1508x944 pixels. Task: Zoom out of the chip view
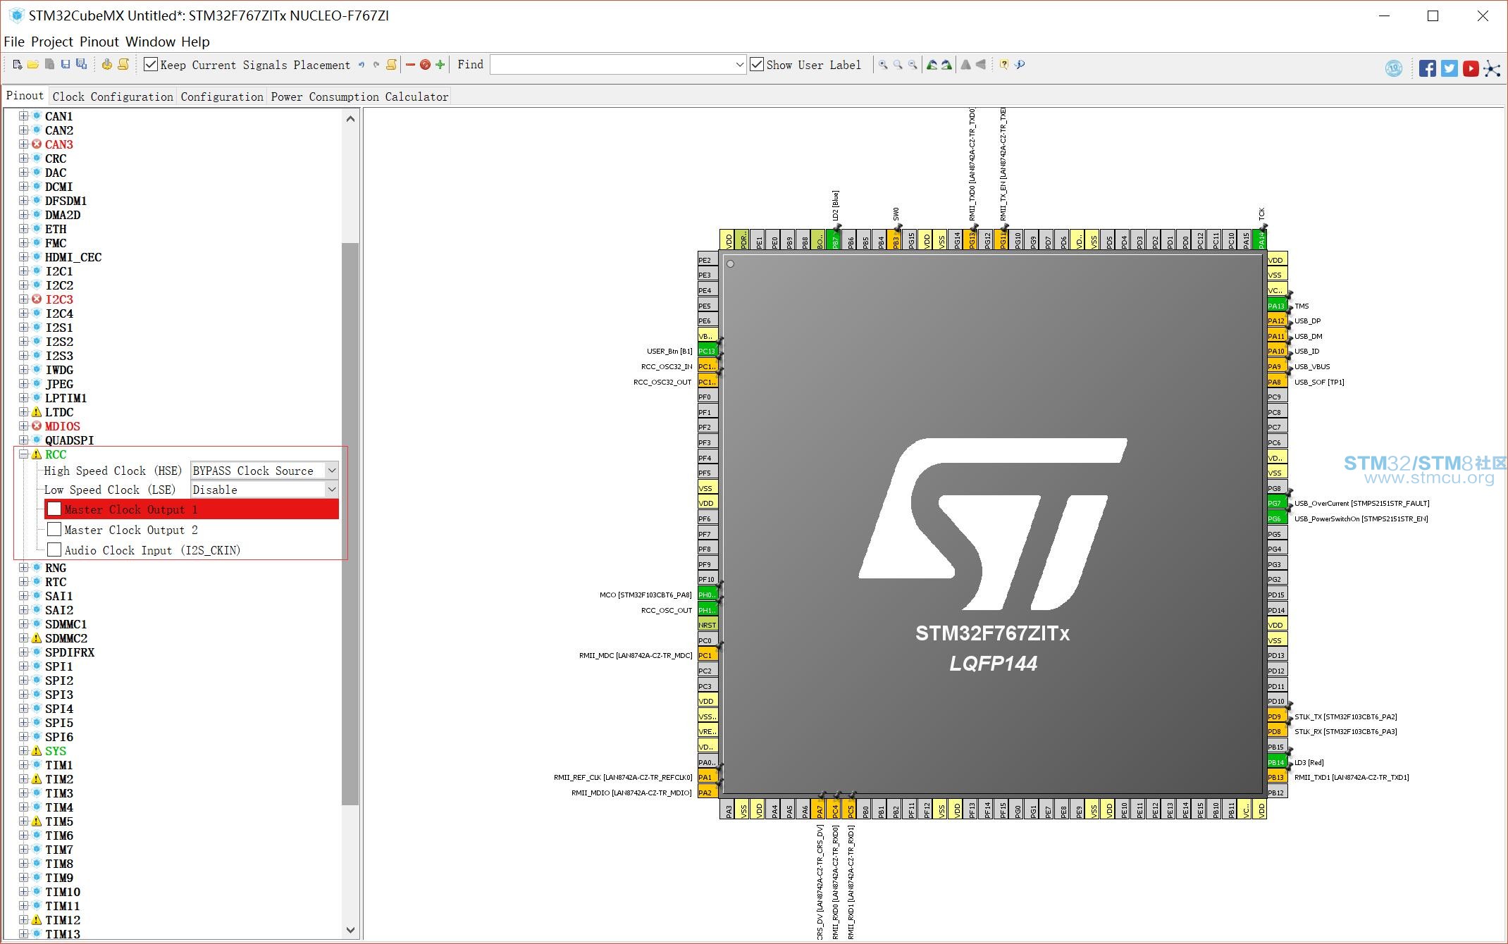click(x=913, y=65)
